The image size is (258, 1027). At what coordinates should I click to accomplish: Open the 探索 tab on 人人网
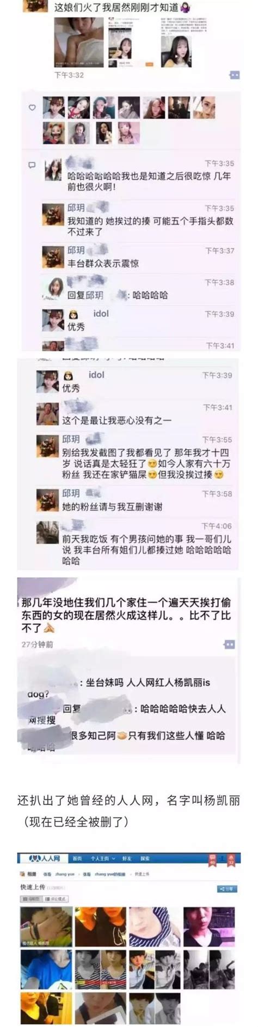tap(145, 858)
